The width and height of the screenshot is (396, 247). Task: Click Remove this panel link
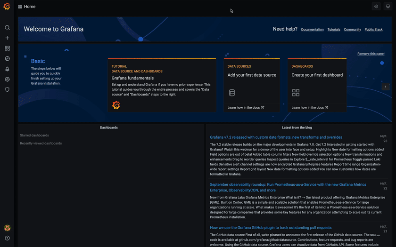pos(371,54)
